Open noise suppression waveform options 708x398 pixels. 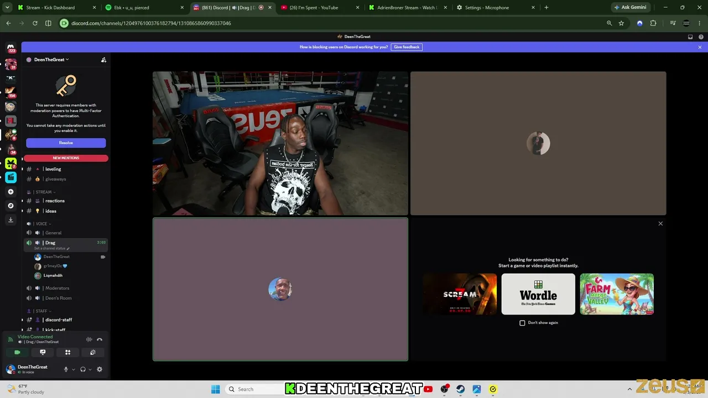[89, 339]
